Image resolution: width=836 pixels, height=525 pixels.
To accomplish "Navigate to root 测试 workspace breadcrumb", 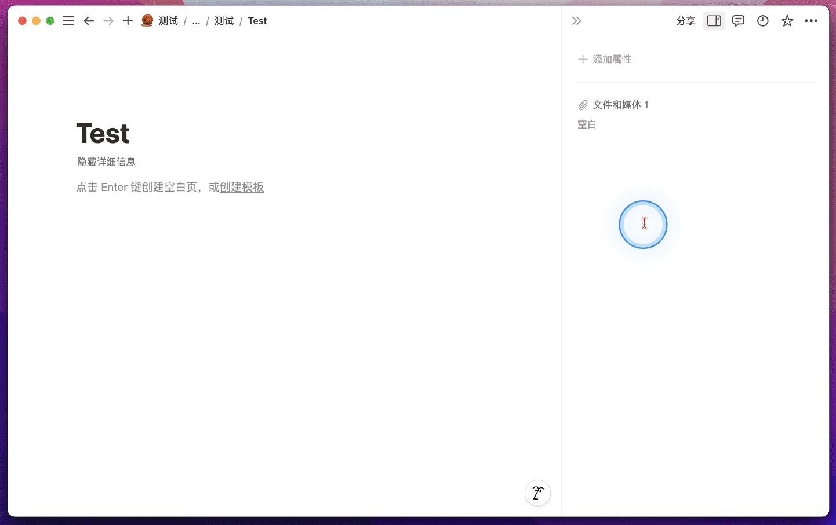I will coord(168,21).
